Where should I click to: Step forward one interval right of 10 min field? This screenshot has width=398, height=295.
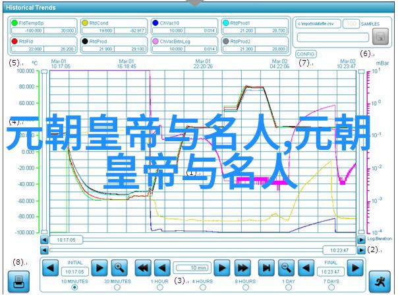(x=222, y=267)
